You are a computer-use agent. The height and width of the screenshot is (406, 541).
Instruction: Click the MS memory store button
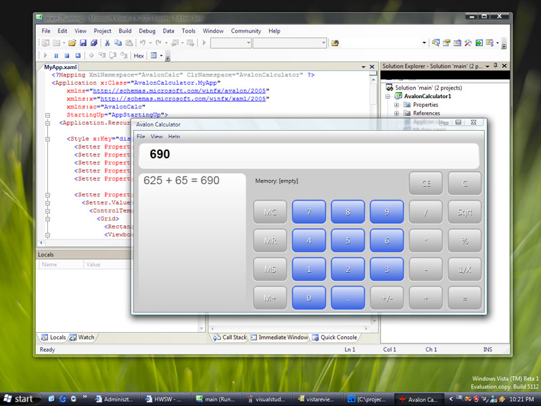coord(270,269)
